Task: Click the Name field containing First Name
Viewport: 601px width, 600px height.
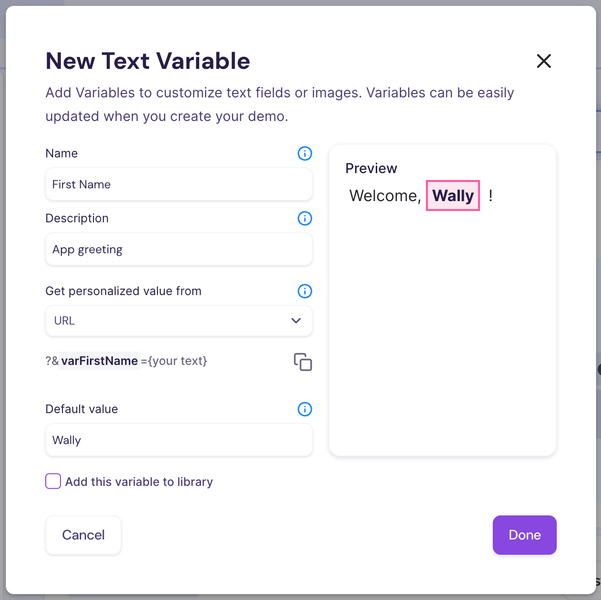Action: [179, 184]
